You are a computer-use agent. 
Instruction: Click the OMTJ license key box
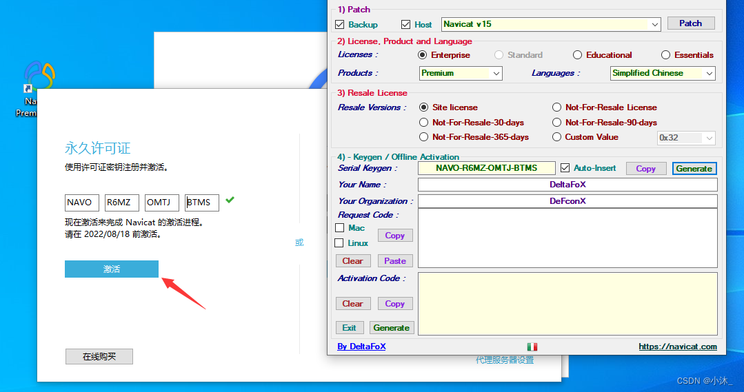pos(162,203)
